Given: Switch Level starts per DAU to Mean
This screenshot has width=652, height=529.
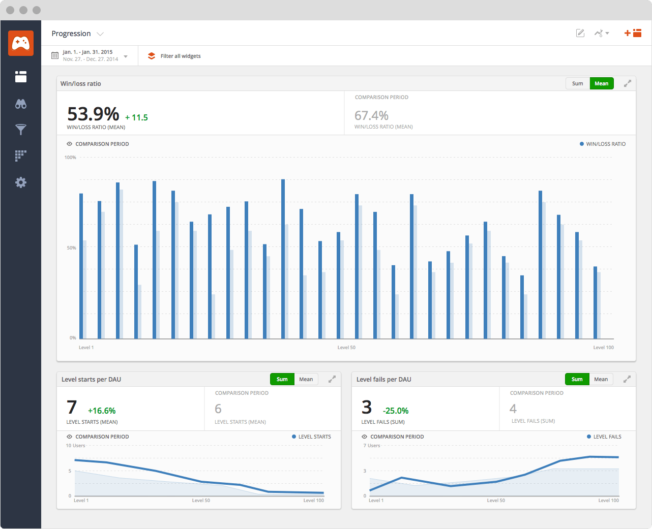Looking at the screenshot, I should [x=306, y=379].
